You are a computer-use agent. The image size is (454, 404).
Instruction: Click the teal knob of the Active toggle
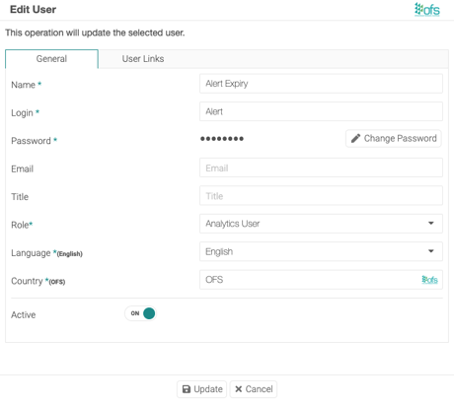pos(149,313)
